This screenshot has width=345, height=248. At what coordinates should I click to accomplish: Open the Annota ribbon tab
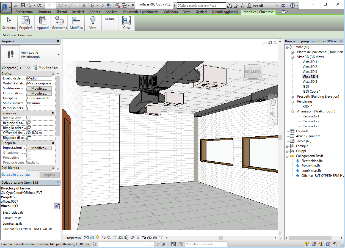95,12
